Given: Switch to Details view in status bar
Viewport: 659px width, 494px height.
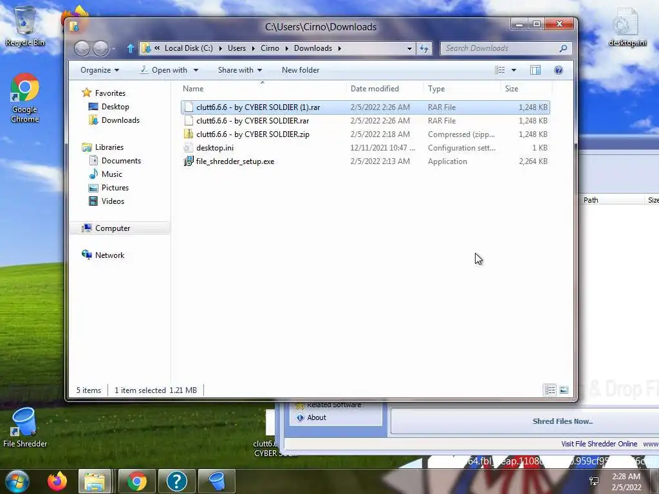Looking at the screenshot, I should [550, 390].
